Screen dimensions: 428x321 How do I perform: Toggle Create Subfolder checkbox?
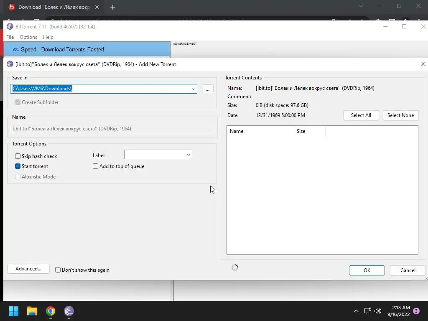click(x=18, y=102)
